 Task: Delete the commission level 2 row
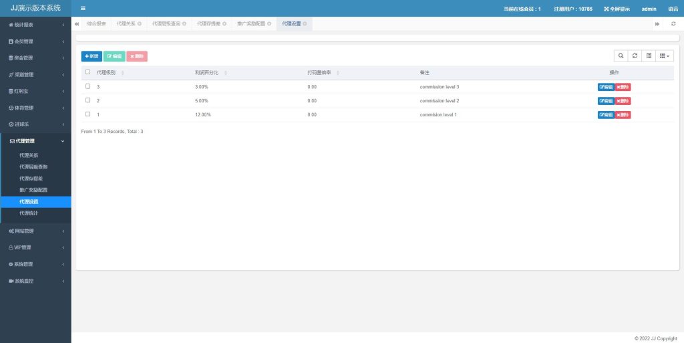(623, 101)
